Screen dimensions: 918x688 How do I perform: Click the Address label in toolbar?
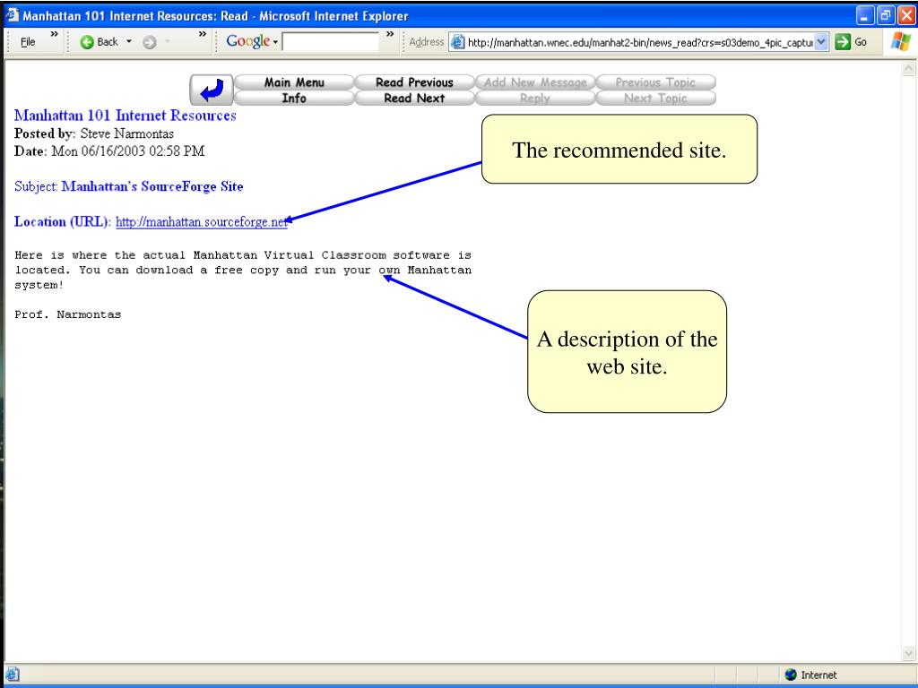coord(426,42)
